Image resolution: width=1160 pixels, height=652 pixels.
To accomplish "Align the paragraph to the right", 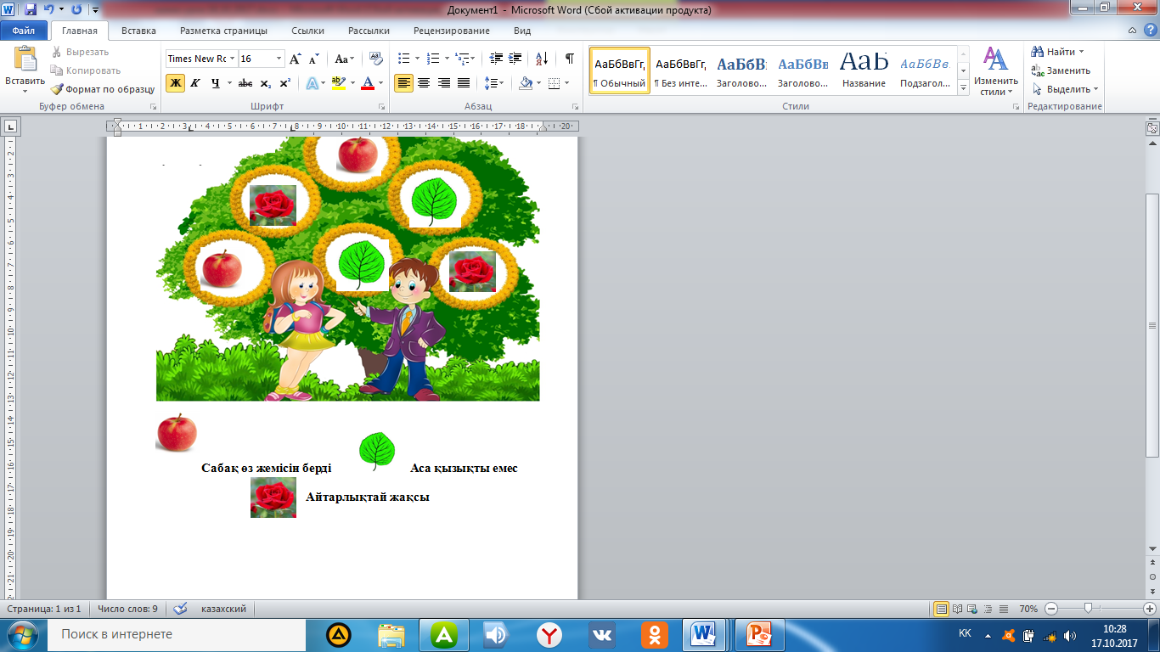I will 443,83.
